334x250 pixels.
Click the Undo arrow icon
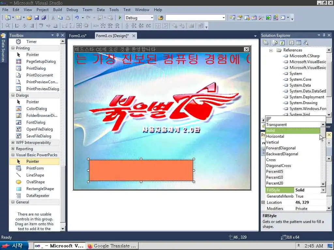pos(77,18)
